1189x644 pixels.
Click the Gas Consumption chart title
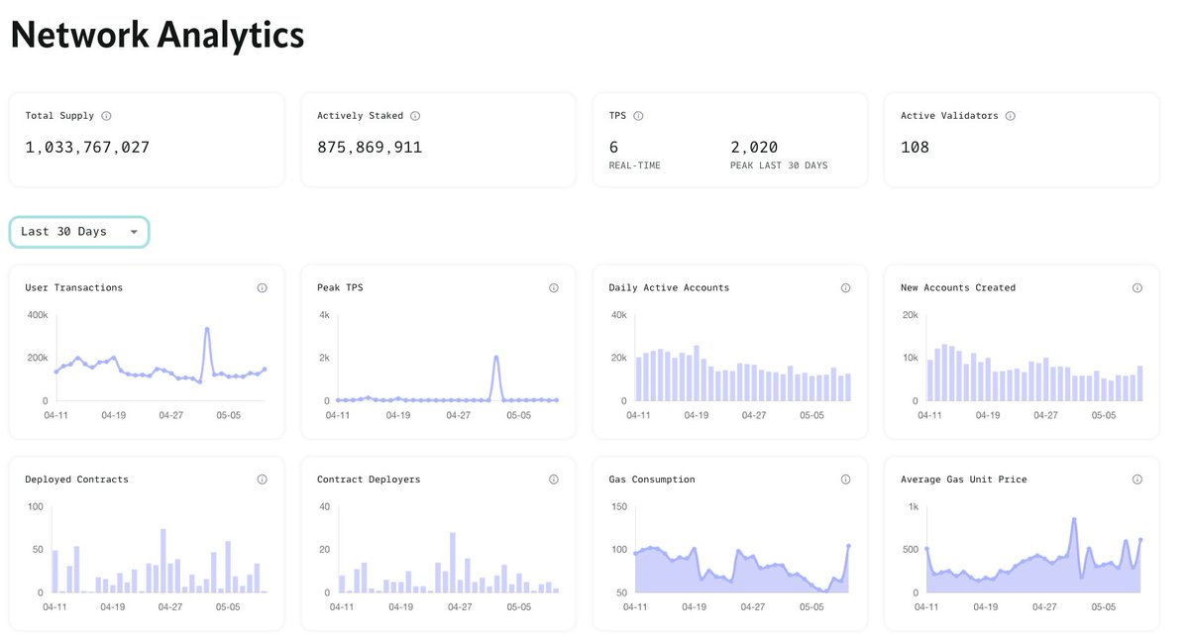[652, 480]
